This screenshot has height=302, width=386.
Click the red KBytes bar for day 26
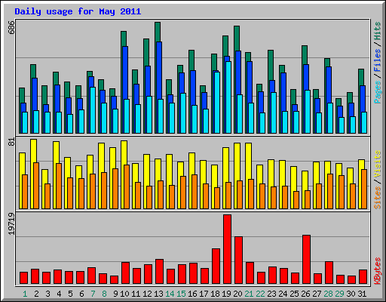306,260
